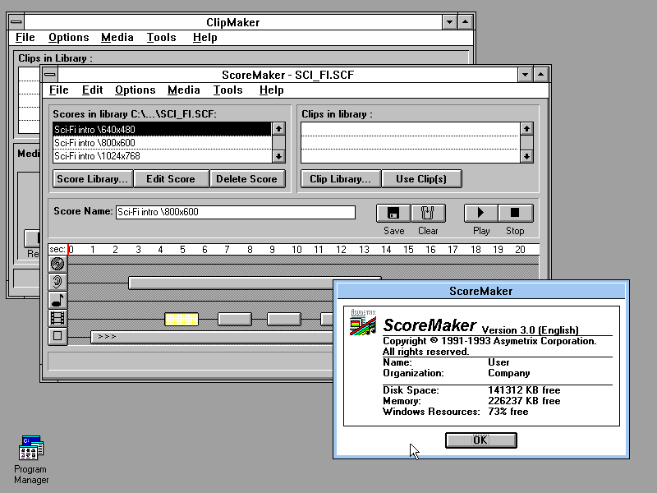Click the Use Clip(s) button
Image resolution: width=657 pixels, height=493 pixels.
pyautogui.click(x=421, y=179)
